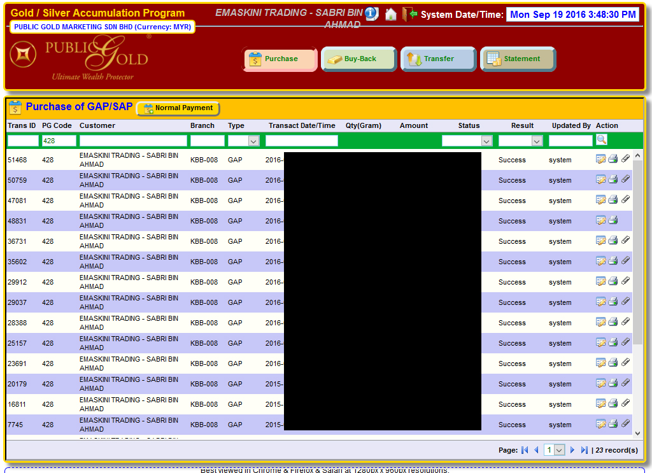
Task: Open the Transfer menu button
Action: 438,59
